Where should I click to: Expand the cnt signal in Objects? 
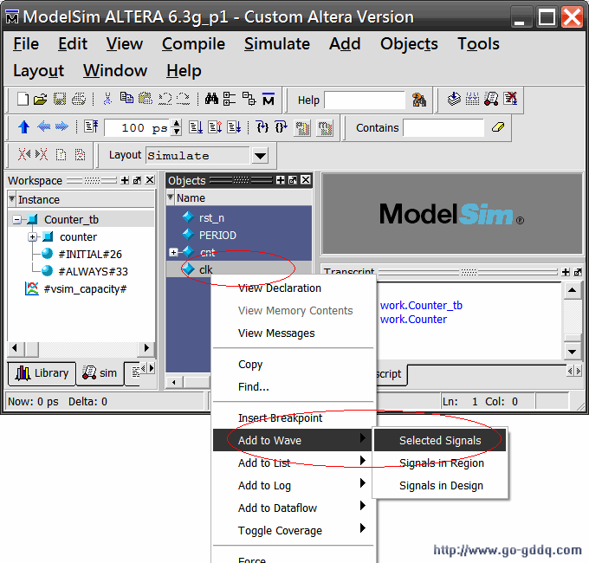[x=173, y=253]
